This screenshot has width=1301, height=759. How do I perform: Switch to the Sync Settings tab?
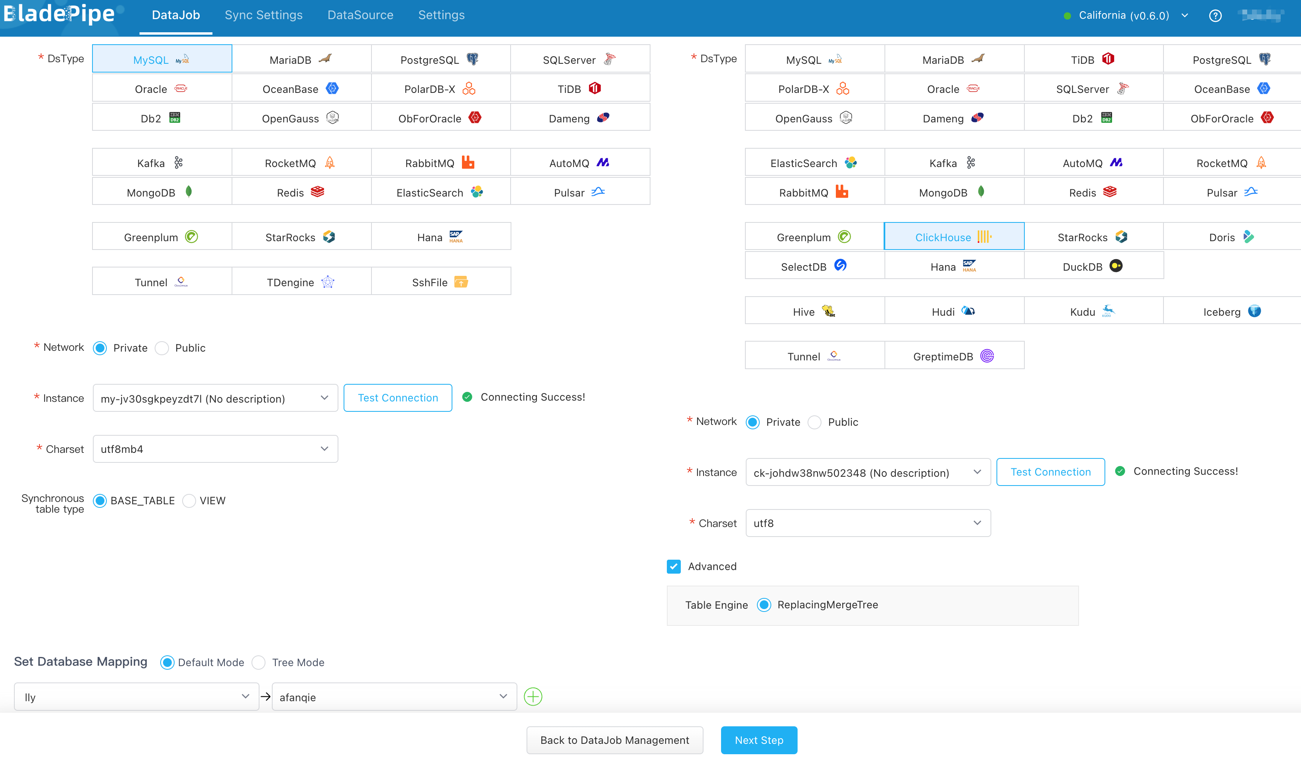click(x=263, y=15)
